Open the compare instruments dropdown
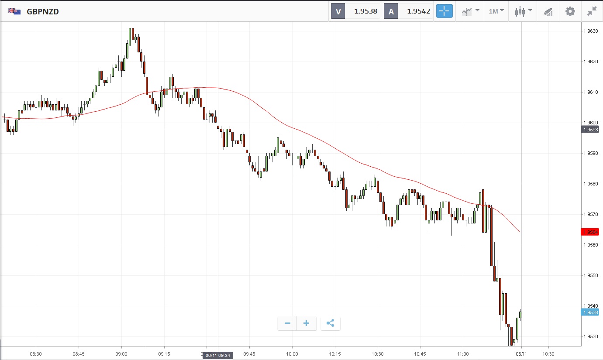This screenshot has width=603, height=360. (x=471, y=11)
